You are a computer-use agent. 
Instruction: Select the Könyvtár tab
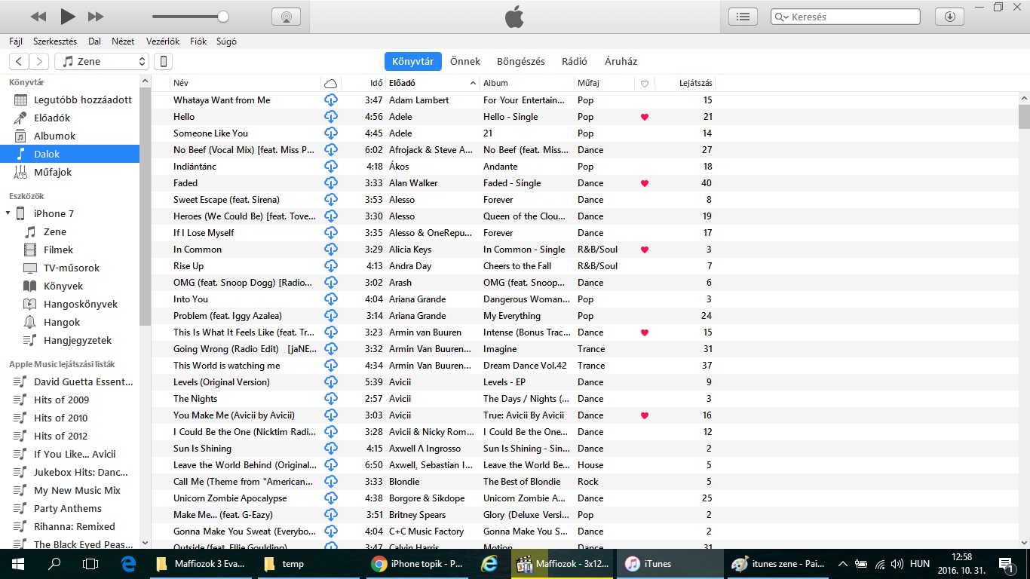[x=412, y=62]
